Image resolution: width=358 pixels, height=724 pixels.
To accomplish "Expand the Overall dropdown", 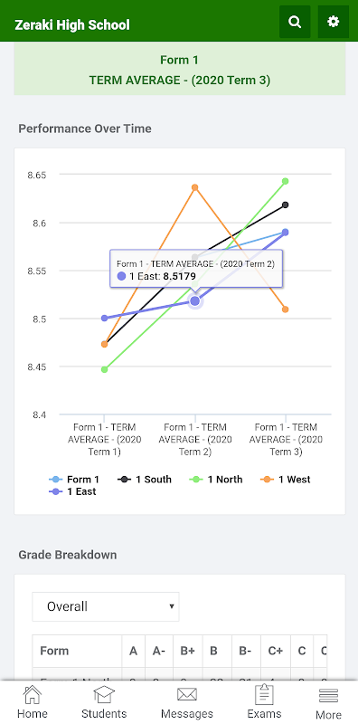I will click(105, 607).
